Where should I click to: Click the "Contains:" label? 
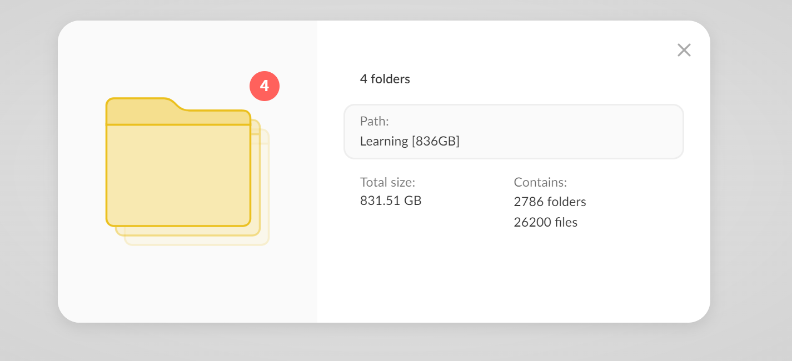coord(540,182)
